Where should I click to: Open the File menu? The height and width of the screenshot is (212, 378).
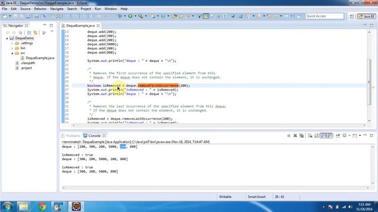5,9
